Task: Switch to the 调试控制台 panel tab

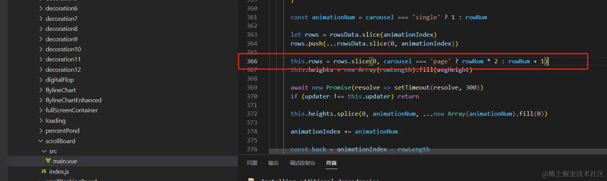Action: (302, 163)
